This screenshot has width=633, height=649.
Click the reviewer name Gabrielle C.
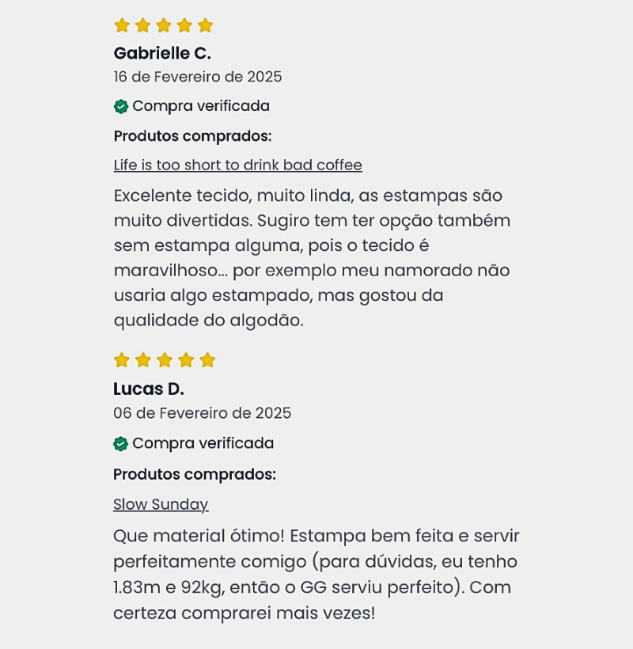162,54
